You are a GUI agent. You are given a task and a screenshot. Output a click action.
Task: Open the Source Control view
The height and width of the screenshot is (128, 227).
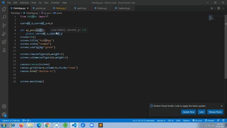(4, 26)
